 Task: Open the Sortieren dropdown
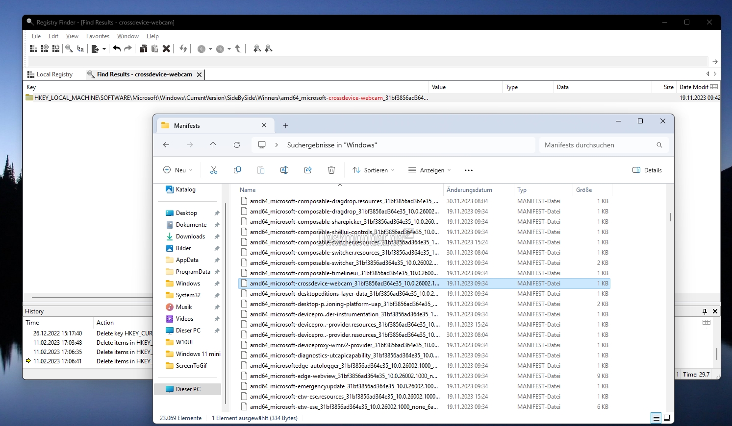[374, 170]
